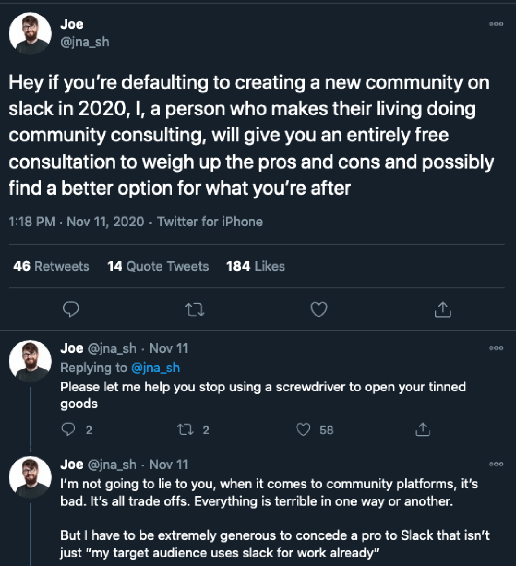The height and width of the screenshot is (566, 516).
Task: Like the screwdriver tinned goods tweet
Action: [303, 430]
